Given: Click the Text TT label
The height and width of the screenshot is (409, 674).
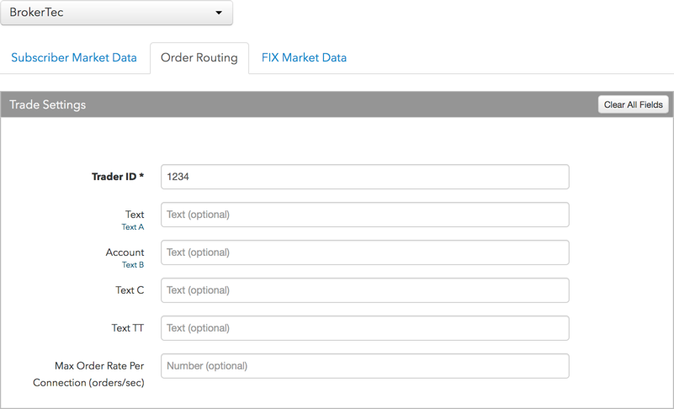Looking at the screenshot, I should tap(128, 328).
